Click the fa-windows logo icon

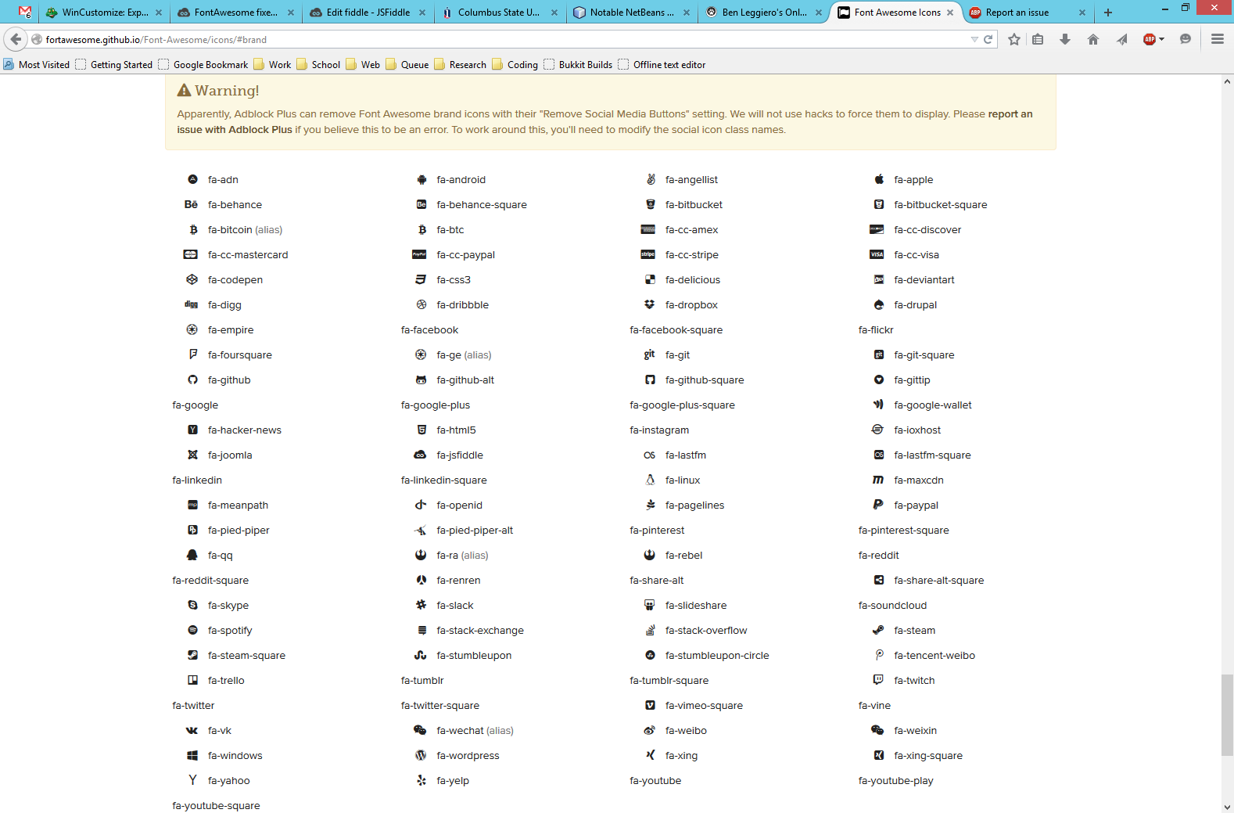click(192, 755)
